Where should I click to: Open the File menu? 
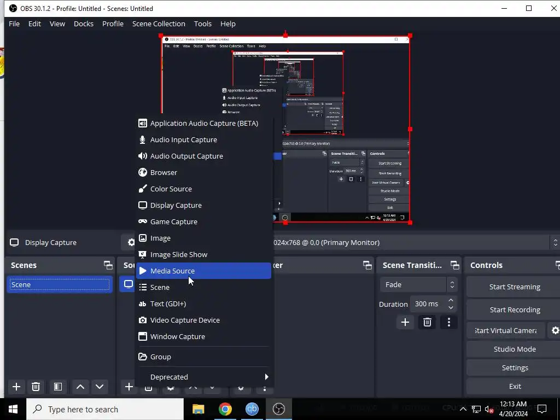pyautogui.click(x=14, y=24)
